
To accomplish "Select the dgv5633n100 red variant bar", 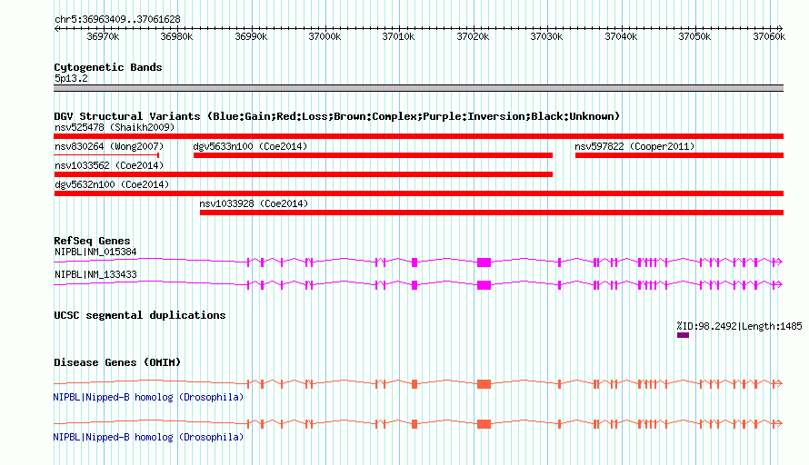I will [373, 155].
